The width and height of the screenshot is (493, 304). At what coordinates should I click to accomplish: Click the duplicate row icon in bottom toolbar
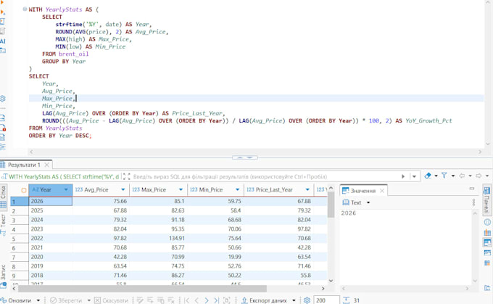(x=160, y=300)
